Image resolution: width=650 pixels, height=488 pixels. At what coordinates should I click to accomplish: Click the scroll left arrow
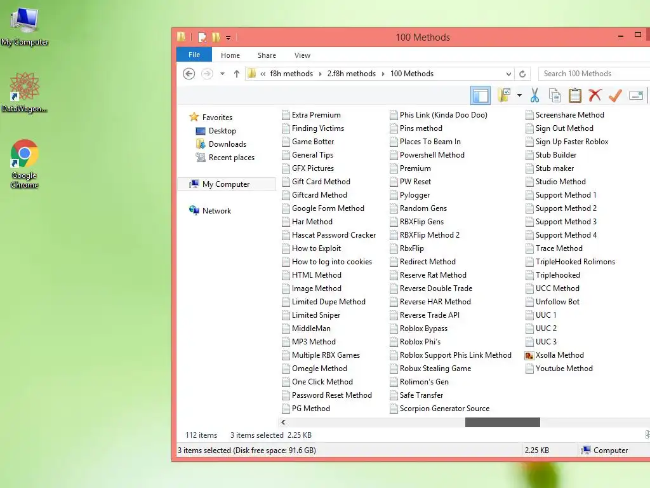(283, 422)
